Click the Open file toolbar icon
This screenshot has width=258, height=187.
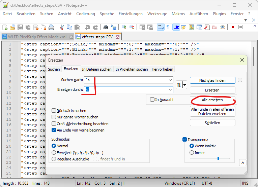coord(12,27)
